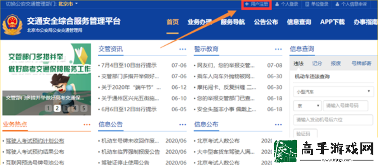Open 用户注册 user registration
The width and height of the screenshot is (378, 165).
(257, 4)
